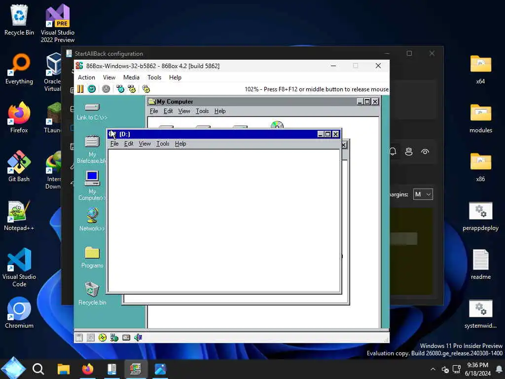Open View menu in My Computer window

pos(184,111)
